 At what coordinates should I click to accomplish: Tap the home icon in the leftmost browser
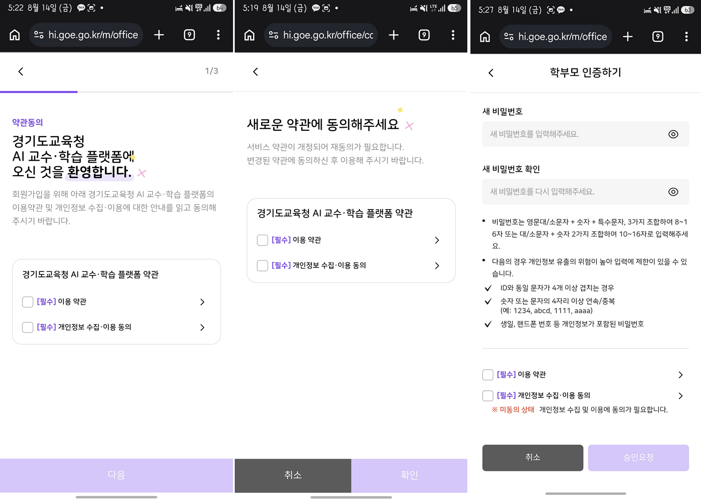(15, 35)
